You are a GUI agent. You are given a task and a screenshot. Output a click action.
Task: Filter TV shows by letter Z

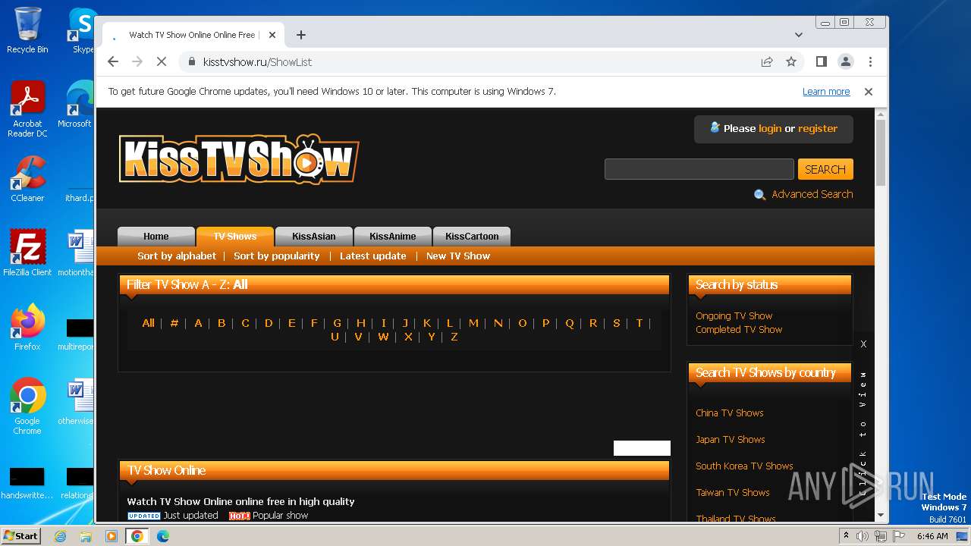pos(454,337)
